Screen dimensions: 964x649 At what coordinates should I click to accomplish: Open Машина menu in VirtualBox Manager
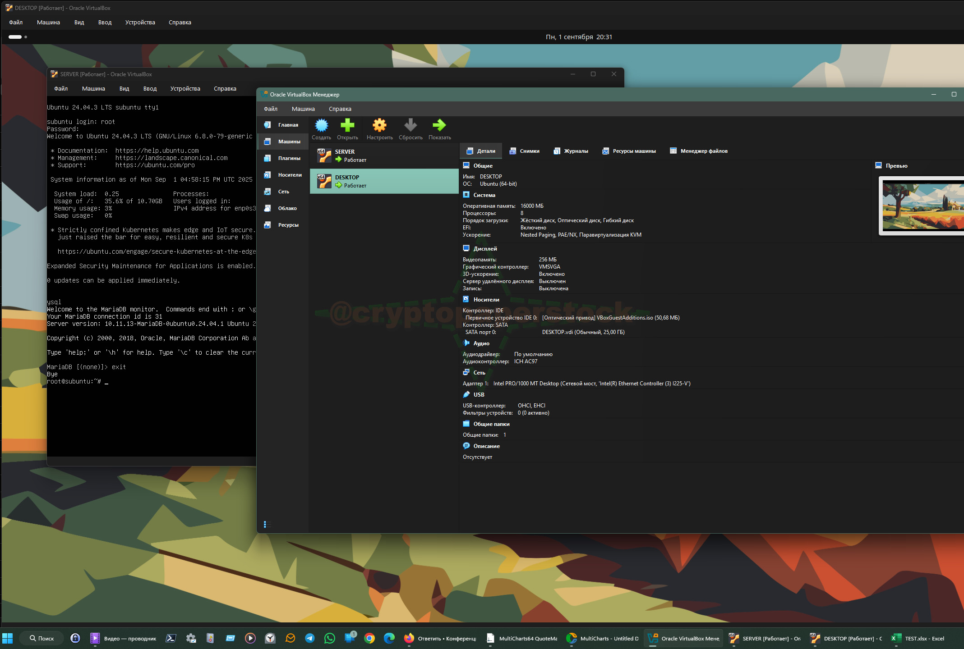[303, 109]
